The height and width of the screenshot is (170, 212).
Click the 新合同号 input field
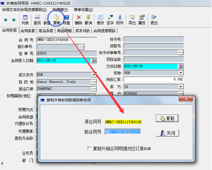[123, 132]
